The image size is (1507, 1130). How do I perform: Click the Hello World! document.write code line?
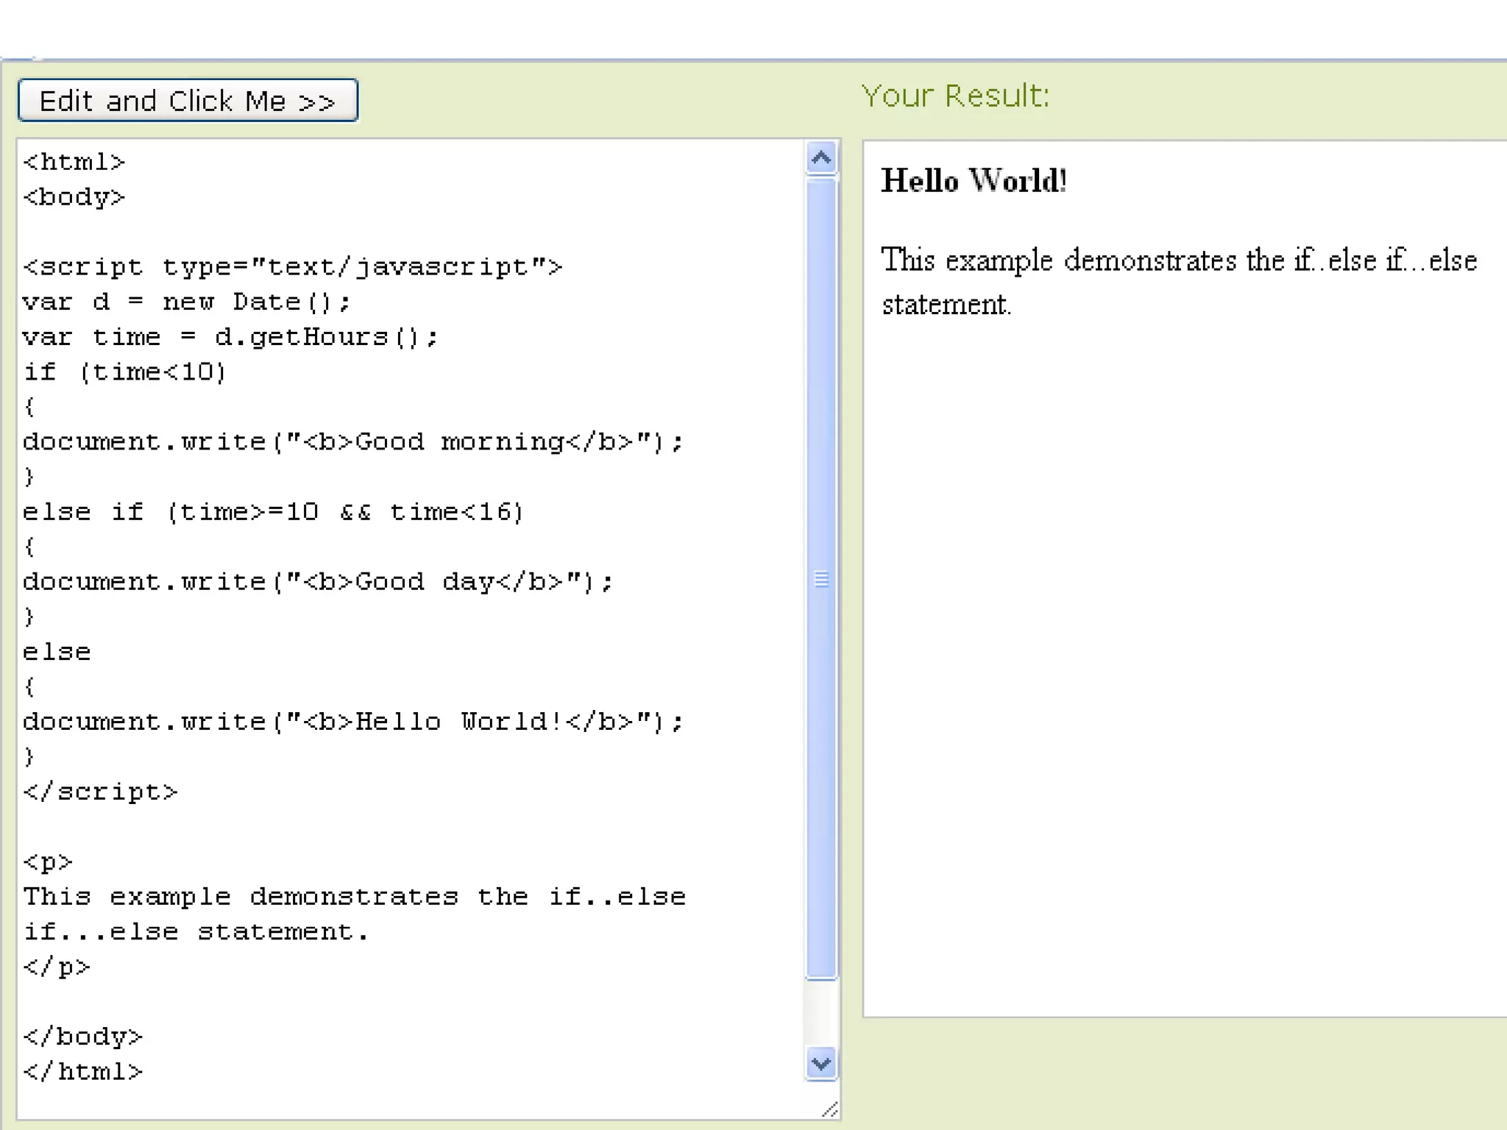[353, 722]
